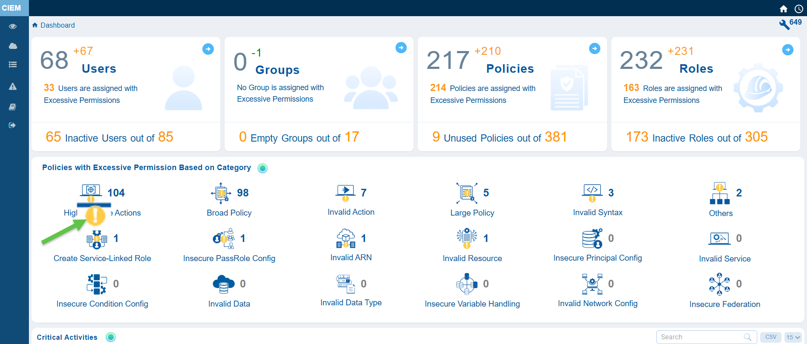Image resolution: width=807 pixels, height=344 pixels.
Task: Click the eye icon in the sidebar
Action: (13, 26)
